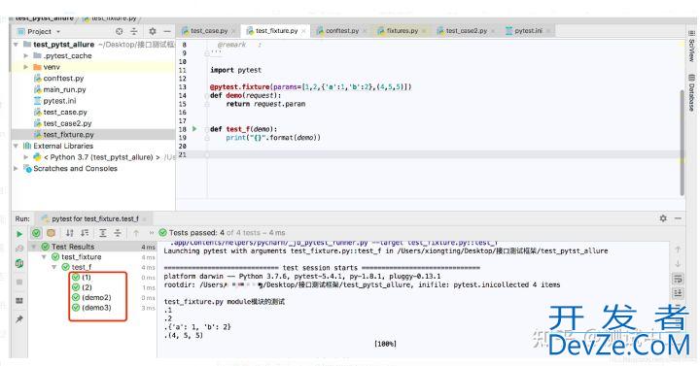This screenshot has height=366, width=700.
Task: Switch to the test_fixture.py editor tab
Action: point(276,31)
